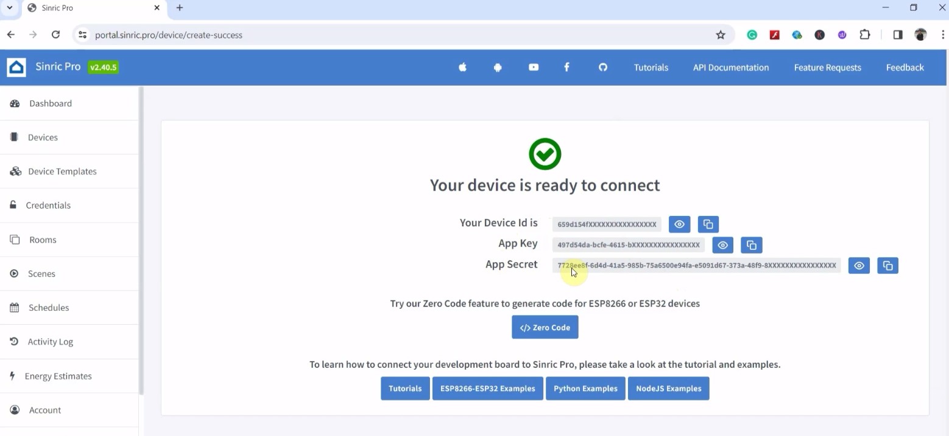Open the Schedules sidebar item

tap(49, 308)
